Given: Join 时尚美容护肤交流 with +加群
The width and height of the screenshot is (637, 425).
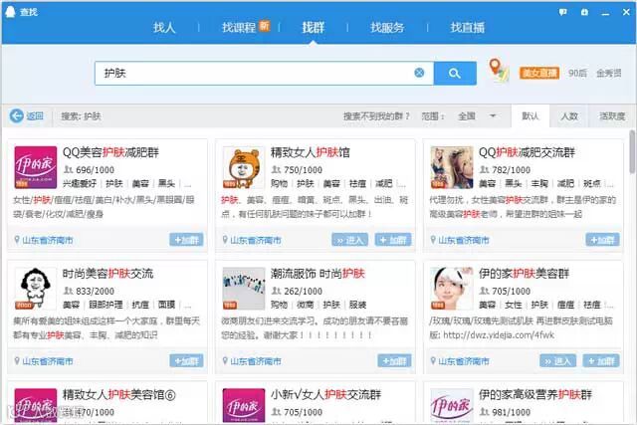Looking at the screenshot, I should click(x=186, y=361).
